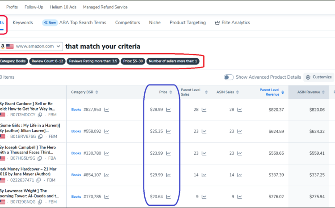Open ASIN sales chart for Some Girls row
Screen dimensions: 335x208
pyautogui.click(x=239, y=132)
